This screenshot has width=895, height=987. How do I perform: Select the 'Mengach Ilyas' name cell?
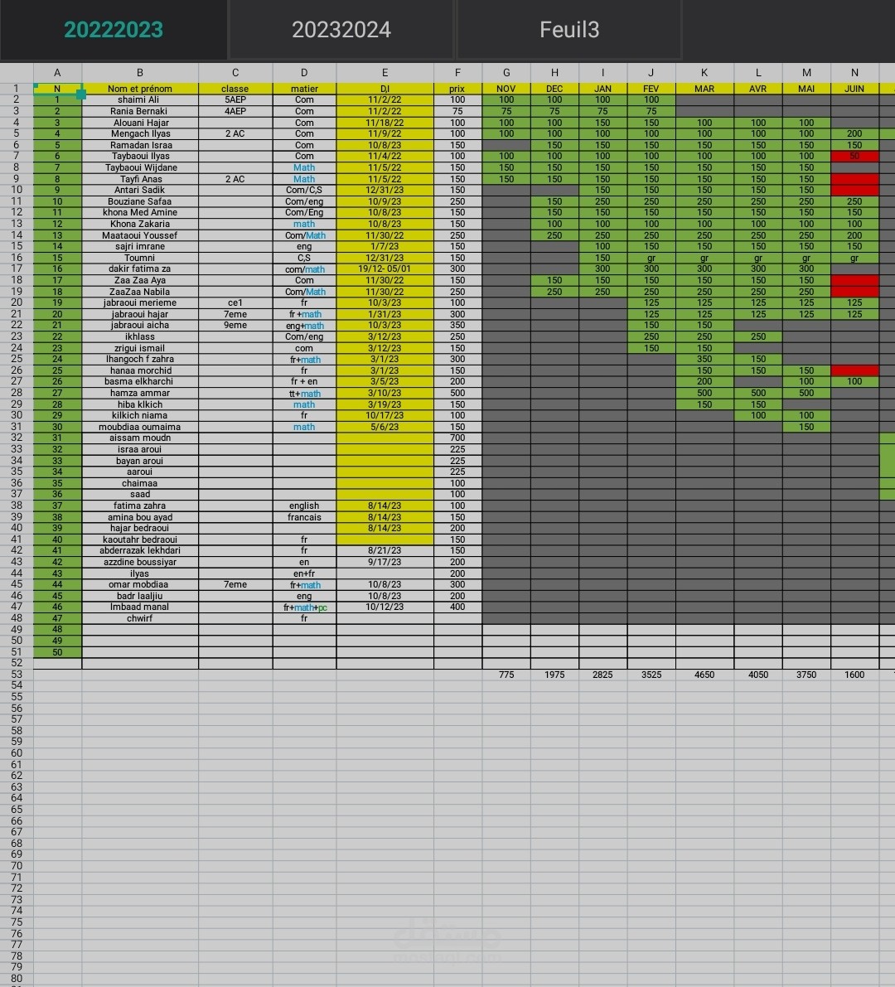coord(140,133)
